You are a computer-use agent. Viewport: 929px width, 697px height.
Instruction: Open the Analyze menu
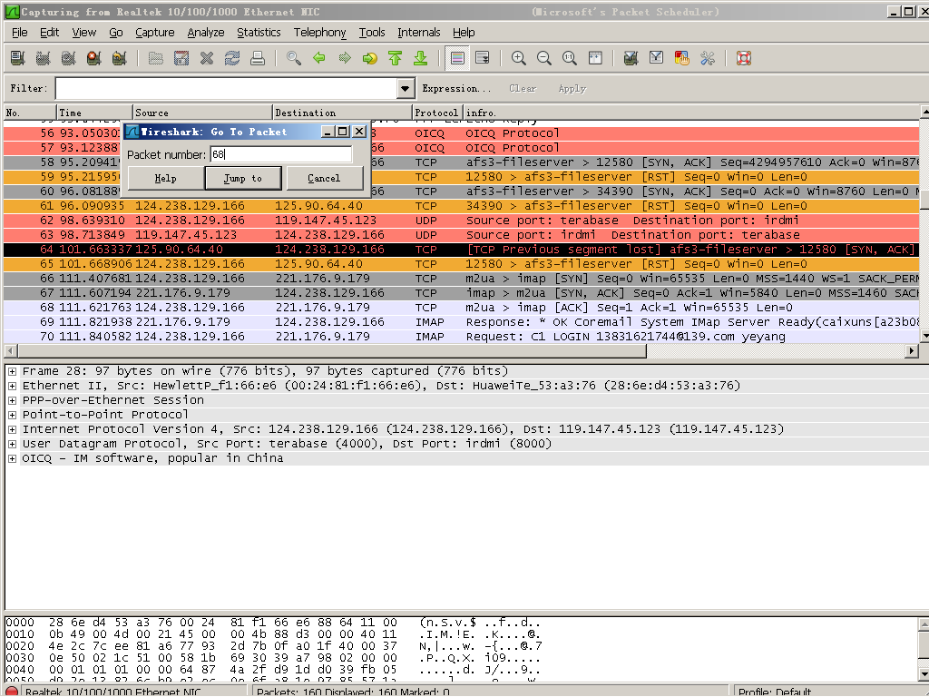206,33
